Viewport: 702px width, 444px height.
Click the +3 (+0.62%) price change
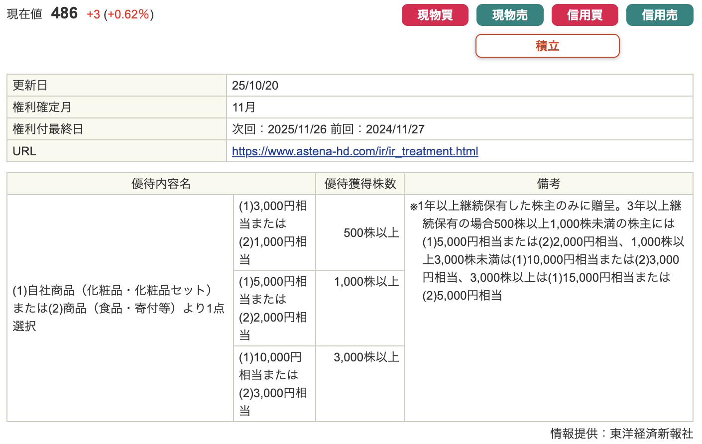point(120,14)
